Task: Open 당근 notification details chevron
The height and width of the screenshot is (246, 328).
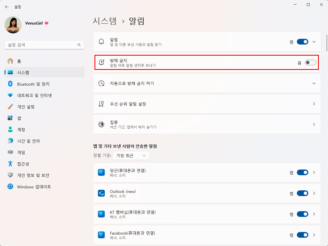Action: point(314,172)
